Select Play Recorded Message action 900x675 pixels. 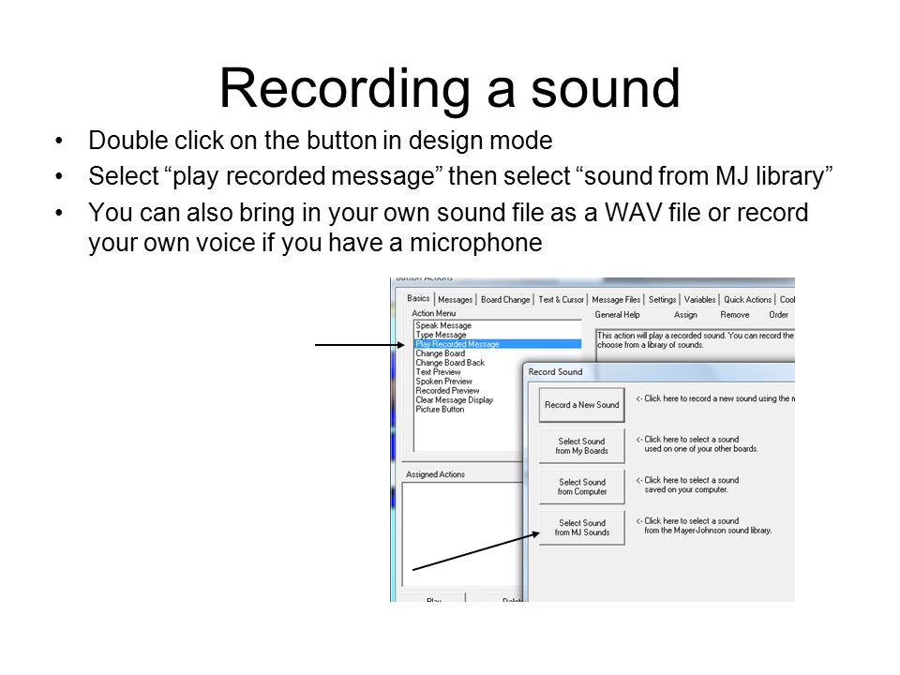pyautogui.click(x=498, y=344)
